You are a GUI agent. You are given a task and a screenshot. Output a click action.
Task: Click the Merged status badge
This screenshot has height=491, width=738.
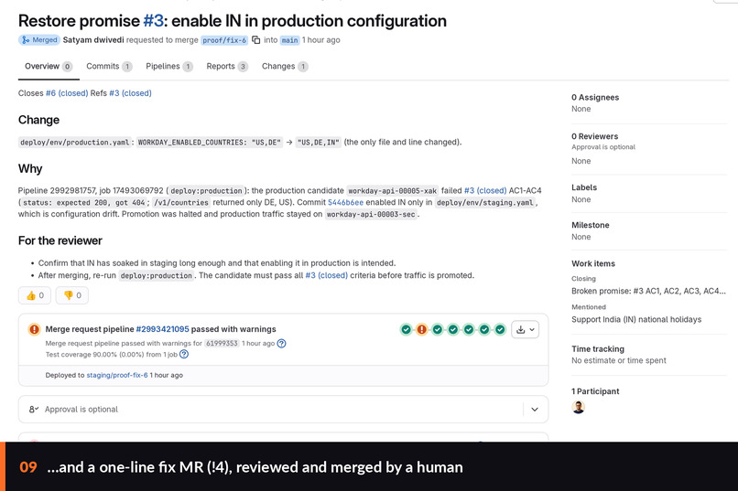pyautogui.click(x=39, y=40)
